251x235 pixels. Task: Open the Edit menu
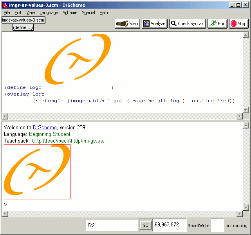pos(18,13)
